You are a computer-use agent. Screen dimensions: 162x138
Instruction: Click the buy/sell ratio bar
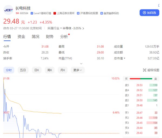click(x=141, y=79)
